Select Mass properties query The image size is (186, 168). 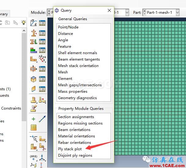point(73,91)
